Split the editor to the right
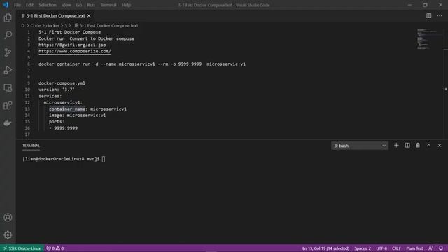This screenshot has height=252, width=448. tap(428, 15)
